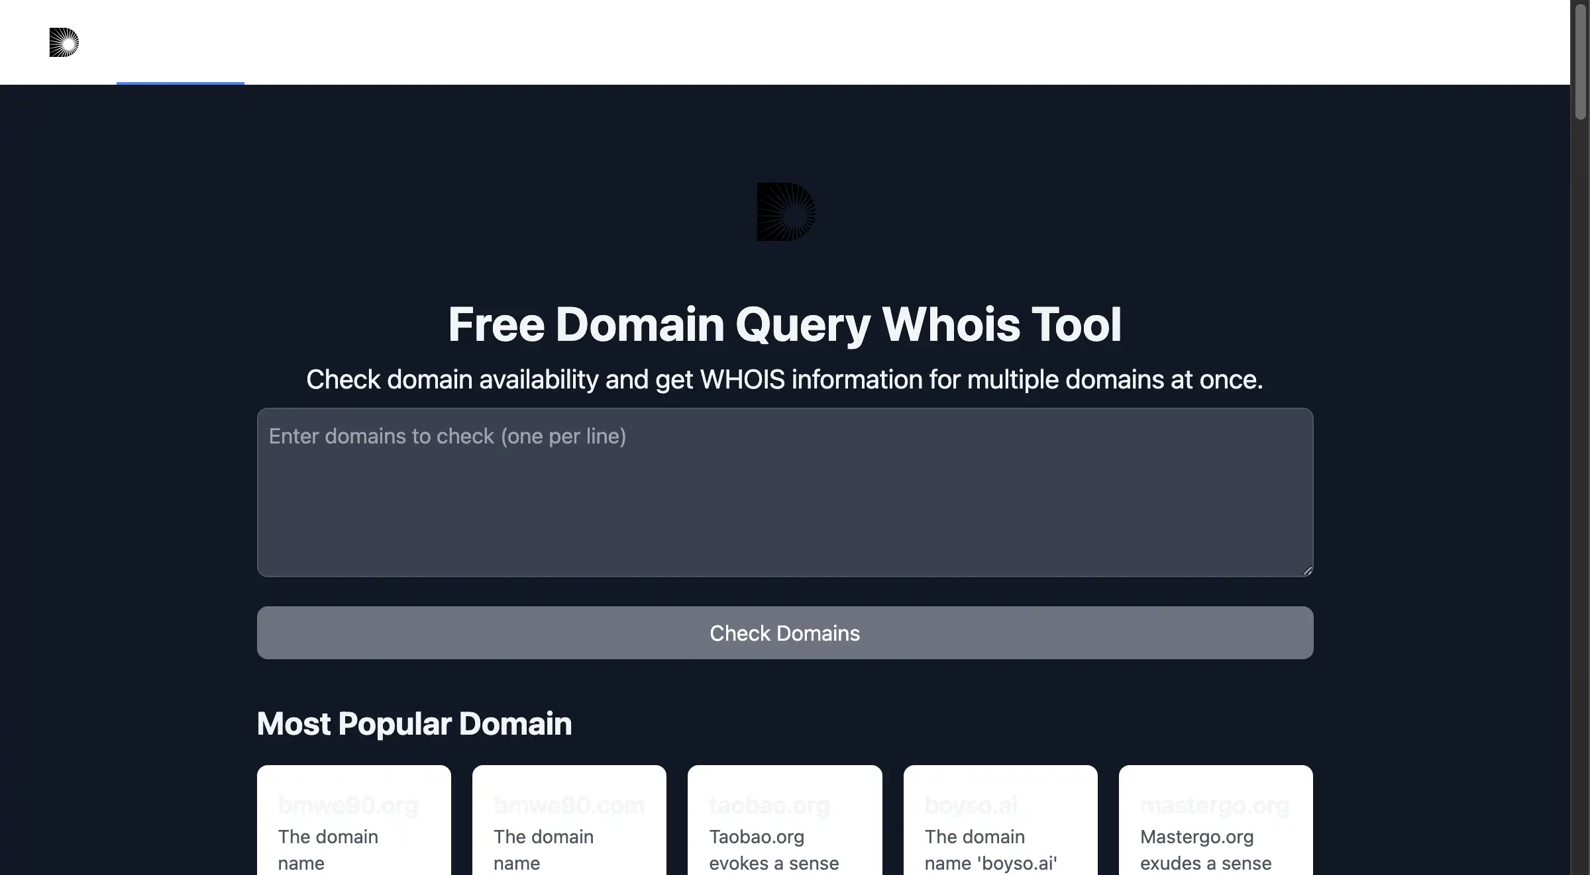Open the boyso.ai domain card

coord(1000,820)
